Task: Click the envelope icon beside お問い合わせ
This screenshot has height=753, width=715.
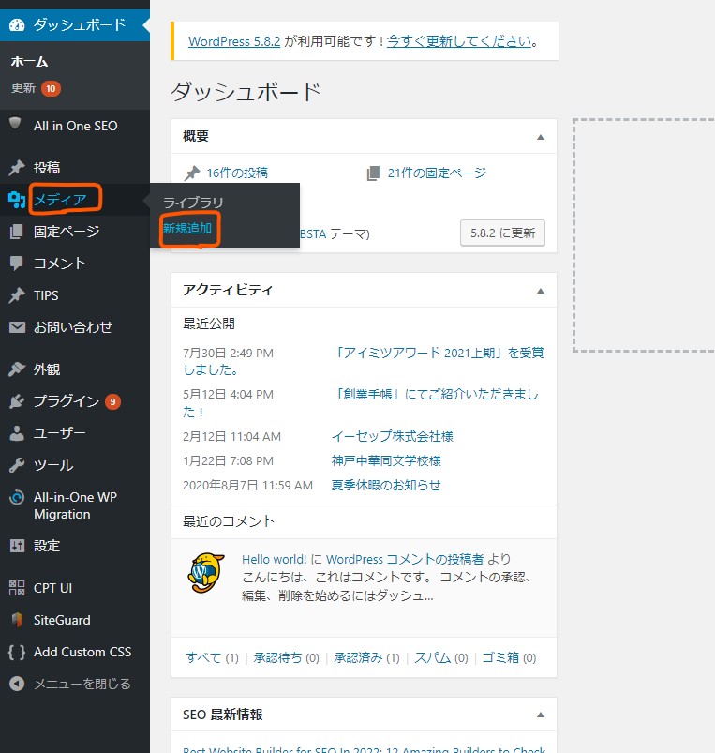Action: click(x=17, y=327)
